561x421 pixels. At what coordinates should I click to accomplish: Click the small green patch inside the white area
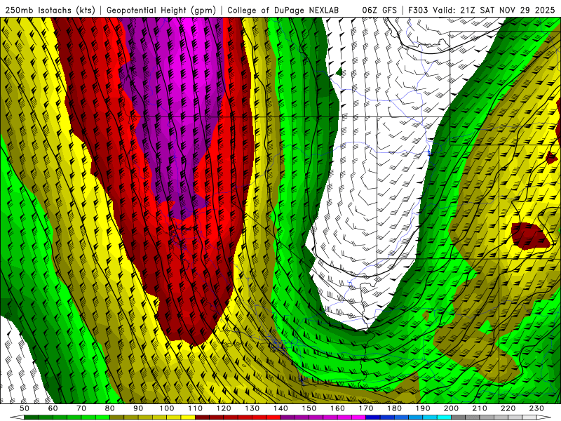click(339, 72)
